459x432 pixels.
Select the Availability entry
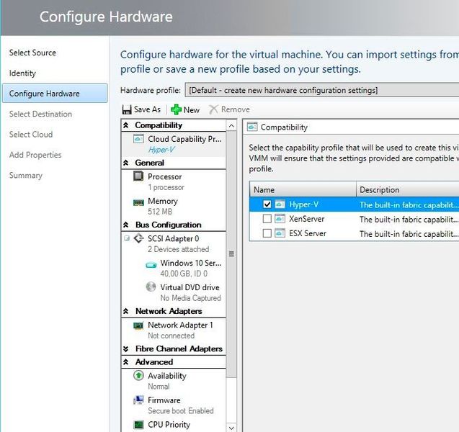[174, 381]
